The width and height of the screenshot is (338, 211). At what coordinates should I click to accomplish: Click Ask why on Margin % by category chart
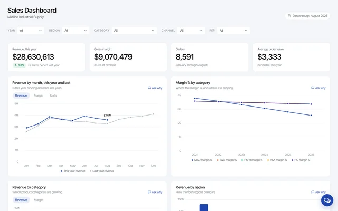coord(318,88)
